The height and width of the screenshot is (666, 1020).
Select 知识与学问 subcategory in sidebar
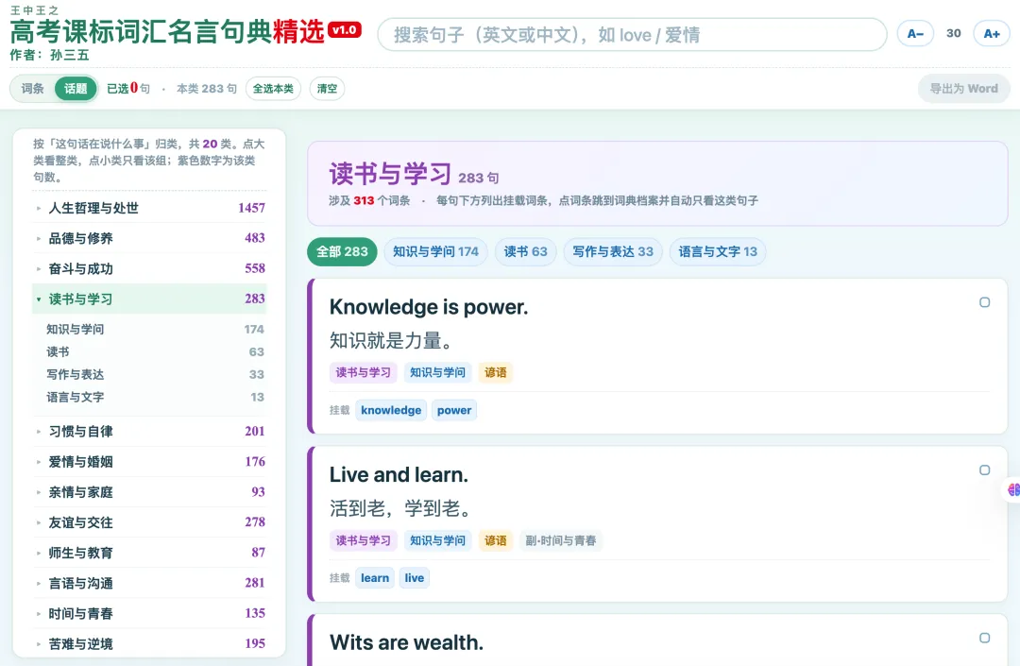pos(155,329)
